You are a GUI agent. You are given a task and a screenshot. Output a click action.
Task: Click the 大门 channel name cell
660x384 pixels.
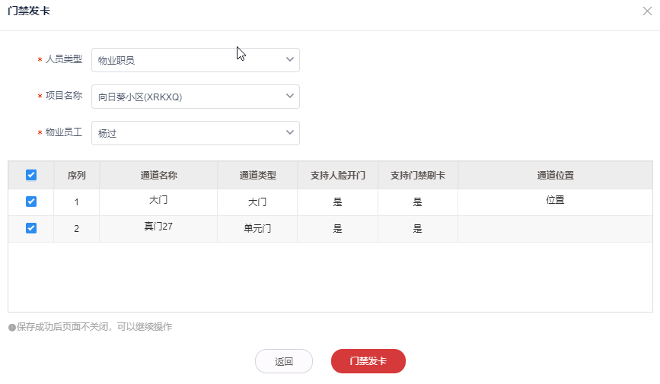click(158, 200)
